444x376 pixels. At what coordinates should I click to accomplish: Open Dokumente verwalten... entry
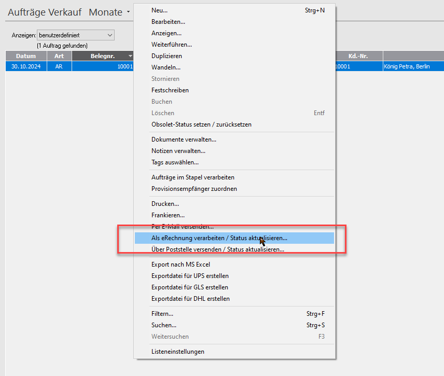[234, 140]
